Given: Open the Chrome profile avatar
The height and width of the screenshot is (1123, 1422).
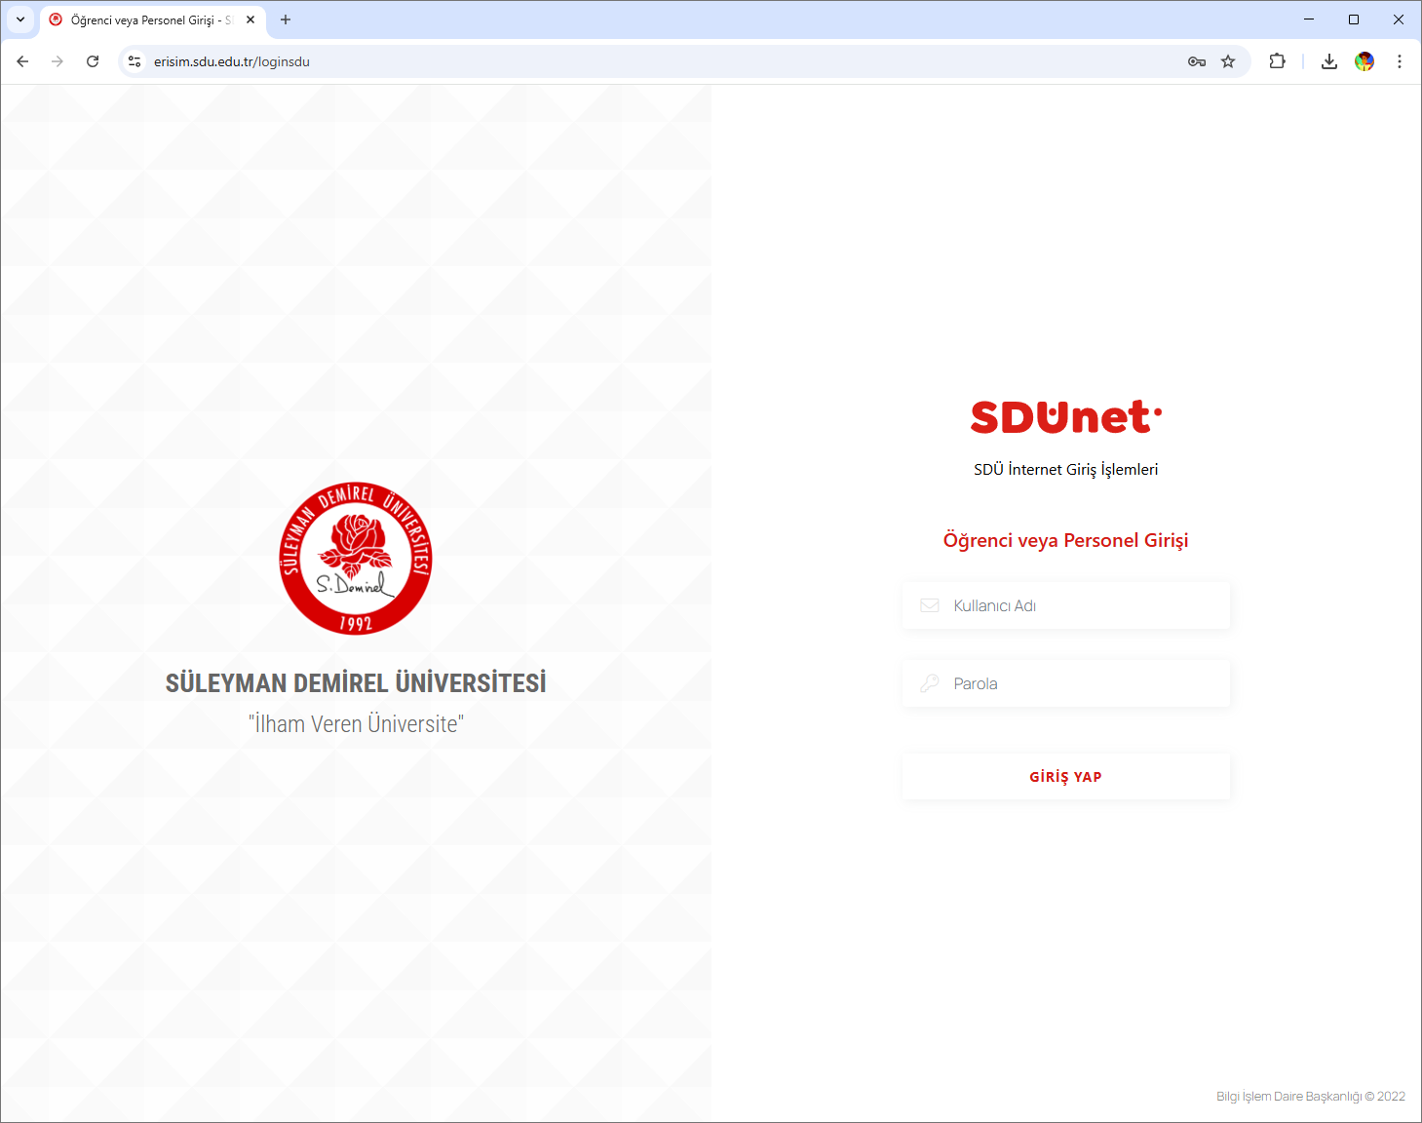Looking at the screenshot, I should pos(1364,61).
